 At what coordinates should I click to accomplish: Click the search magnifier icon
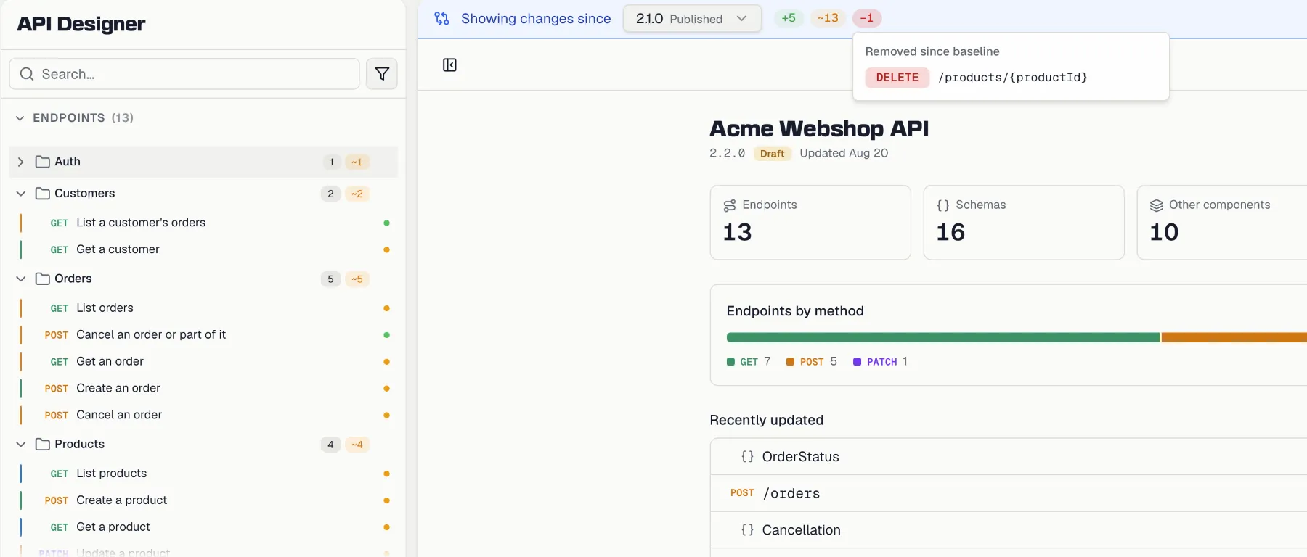tap(27, 74)
